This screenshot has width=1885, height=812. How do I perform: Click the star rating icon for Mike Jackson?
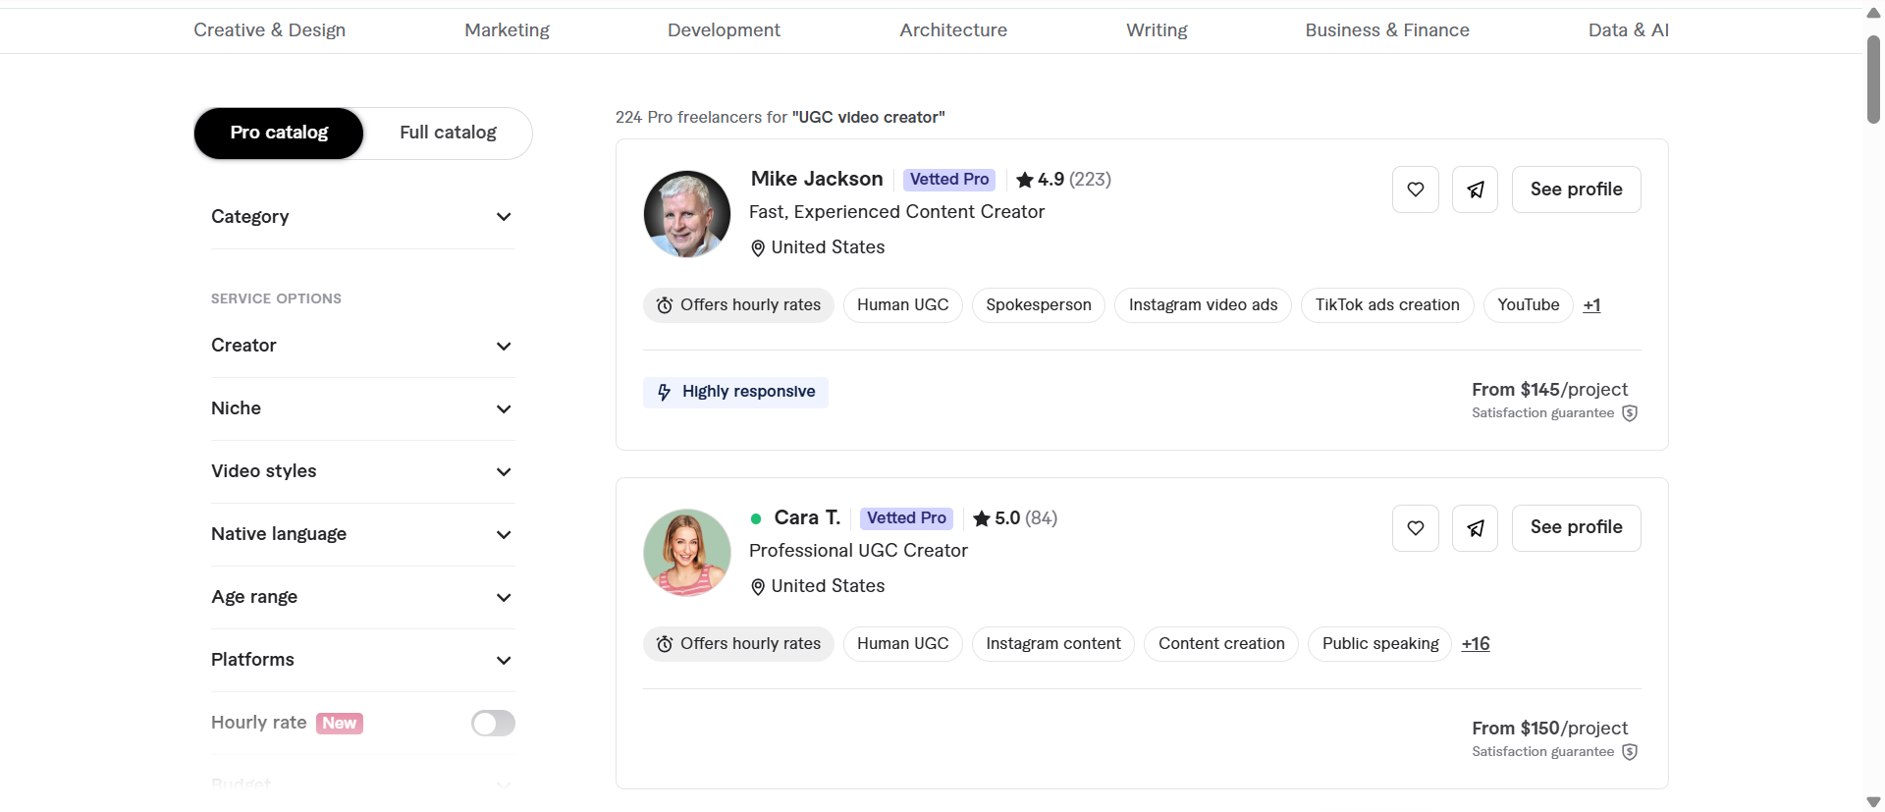tap(1025, 180)
